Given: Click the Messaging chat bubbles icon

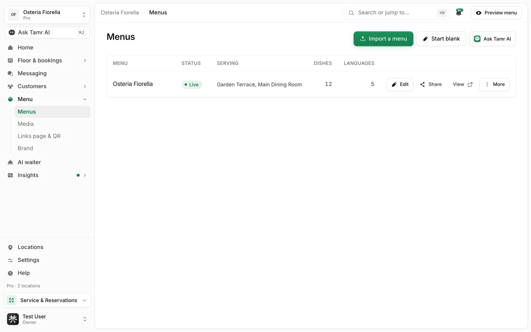Looking at the screenshot, I should [10, 73].
